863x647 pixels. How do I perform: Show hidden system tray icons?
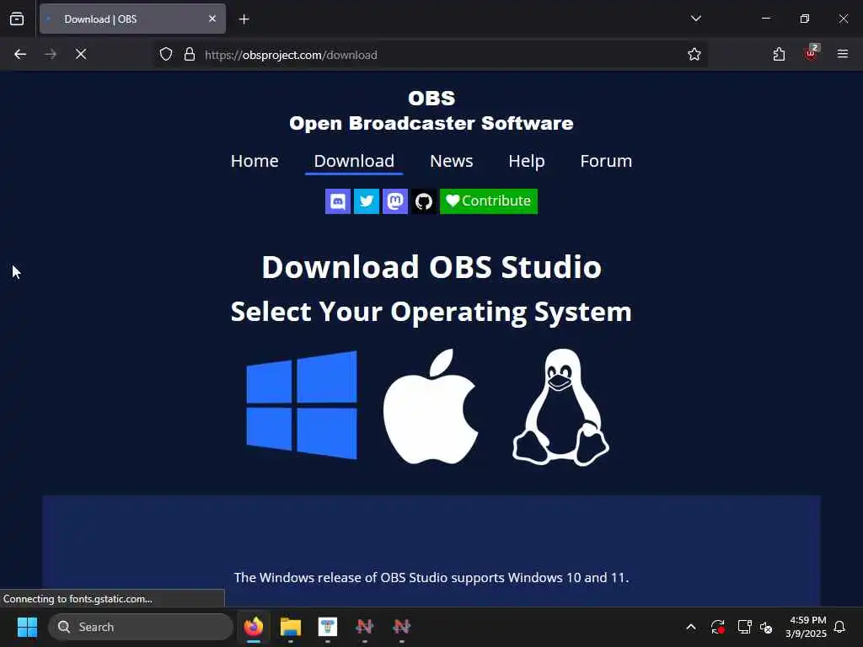pyautogui.click(x=691, y=627)
